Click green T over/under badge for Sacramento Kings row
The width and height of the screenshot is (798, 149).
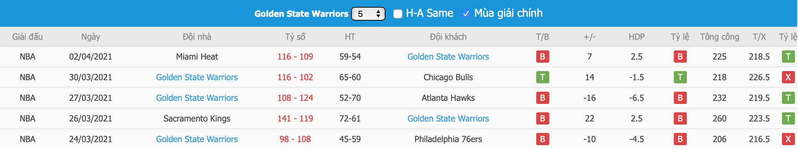point(788,118)
